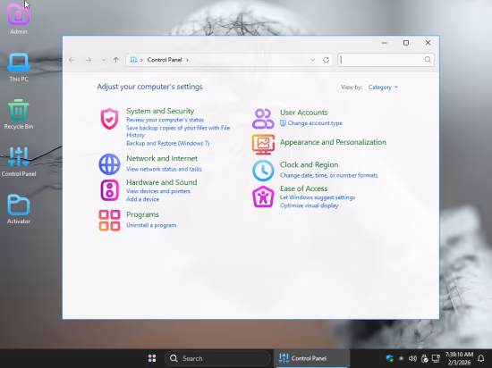Expand the address bar history dropdown
The height and width of the screenshot is (368, 492).
312,60
